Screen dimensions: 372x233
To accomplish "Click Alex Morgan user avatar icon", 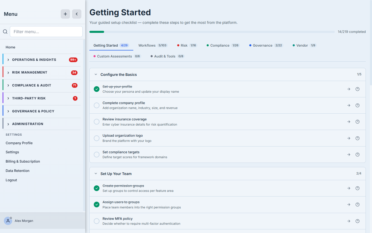I will [x=8, y=221].
